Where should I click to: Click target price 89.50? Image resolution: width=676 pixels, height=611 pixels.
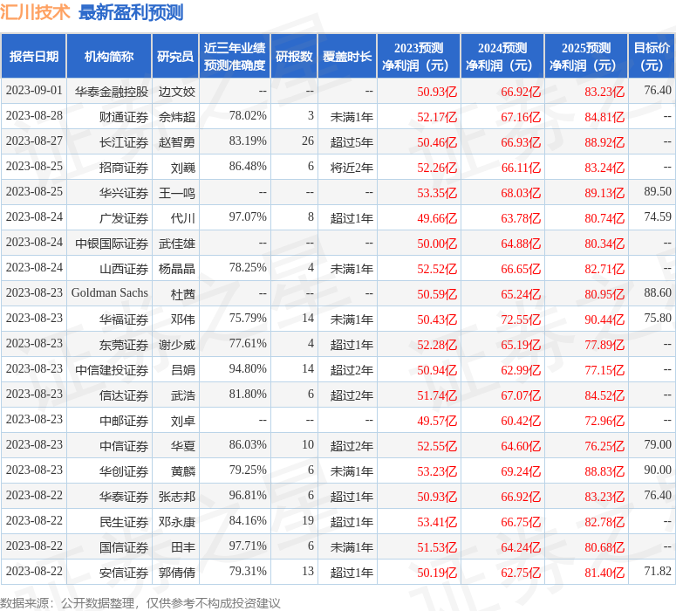658,191
